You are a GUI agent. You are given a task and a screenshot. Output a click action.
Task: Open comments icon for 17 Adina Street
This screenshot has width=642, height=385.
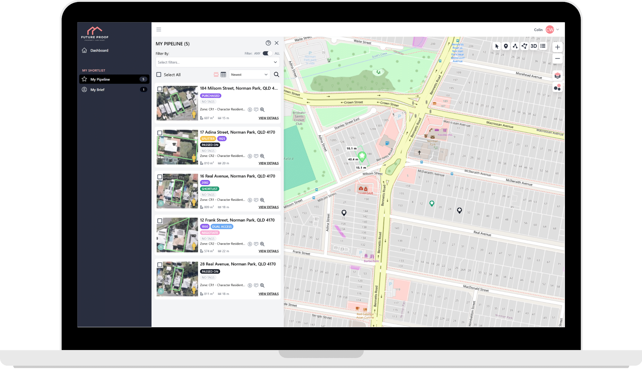256,156
